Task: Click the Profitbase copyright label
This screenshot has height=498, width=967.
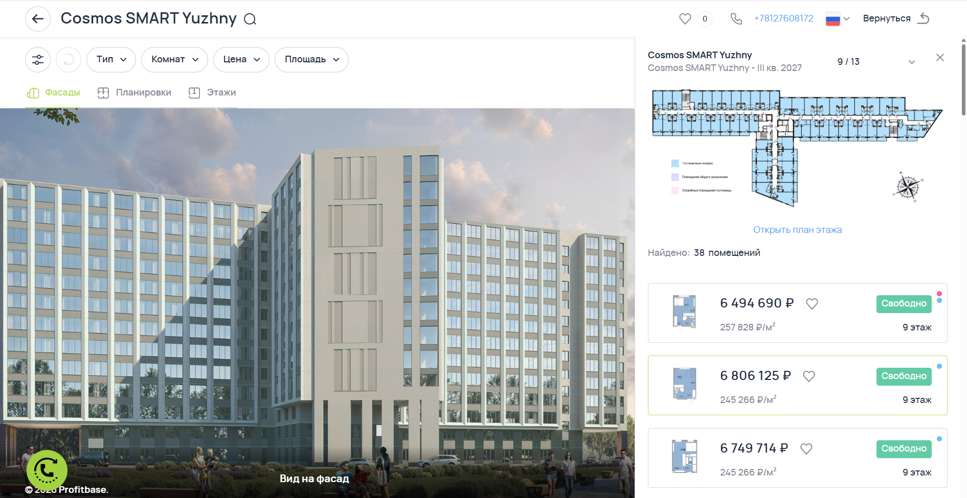Action: (x=66, y=490)
